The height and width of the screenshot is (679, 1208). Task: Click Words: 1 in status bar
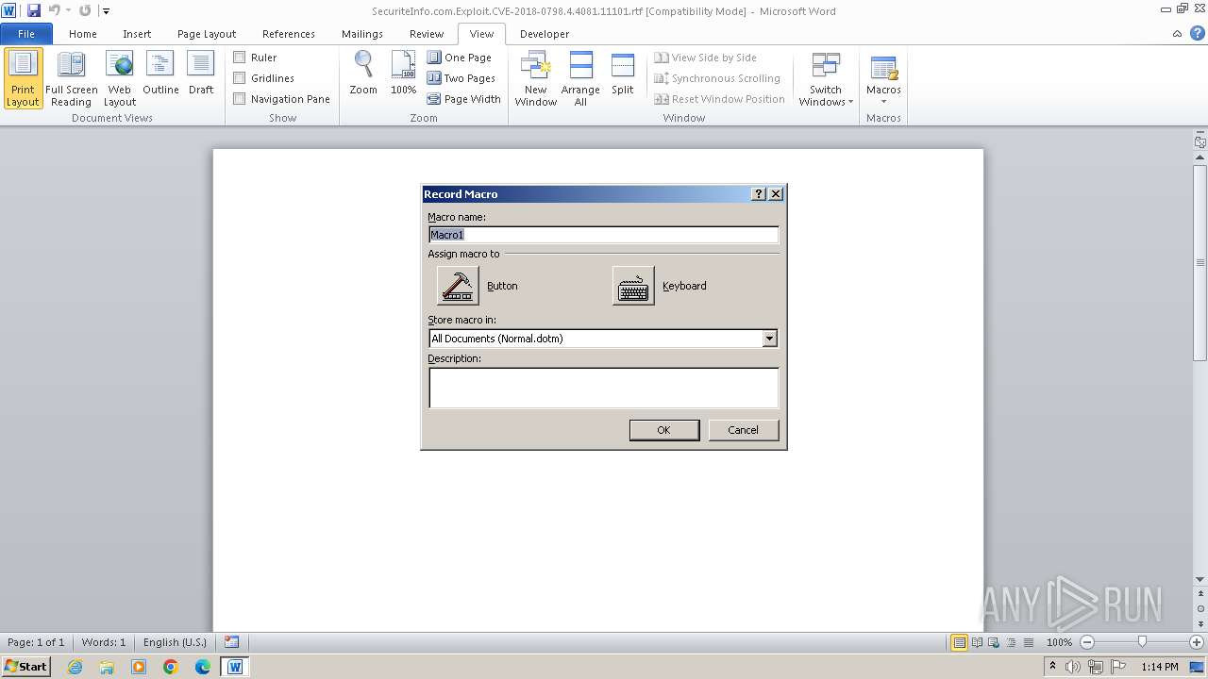[x=104, y=642]
